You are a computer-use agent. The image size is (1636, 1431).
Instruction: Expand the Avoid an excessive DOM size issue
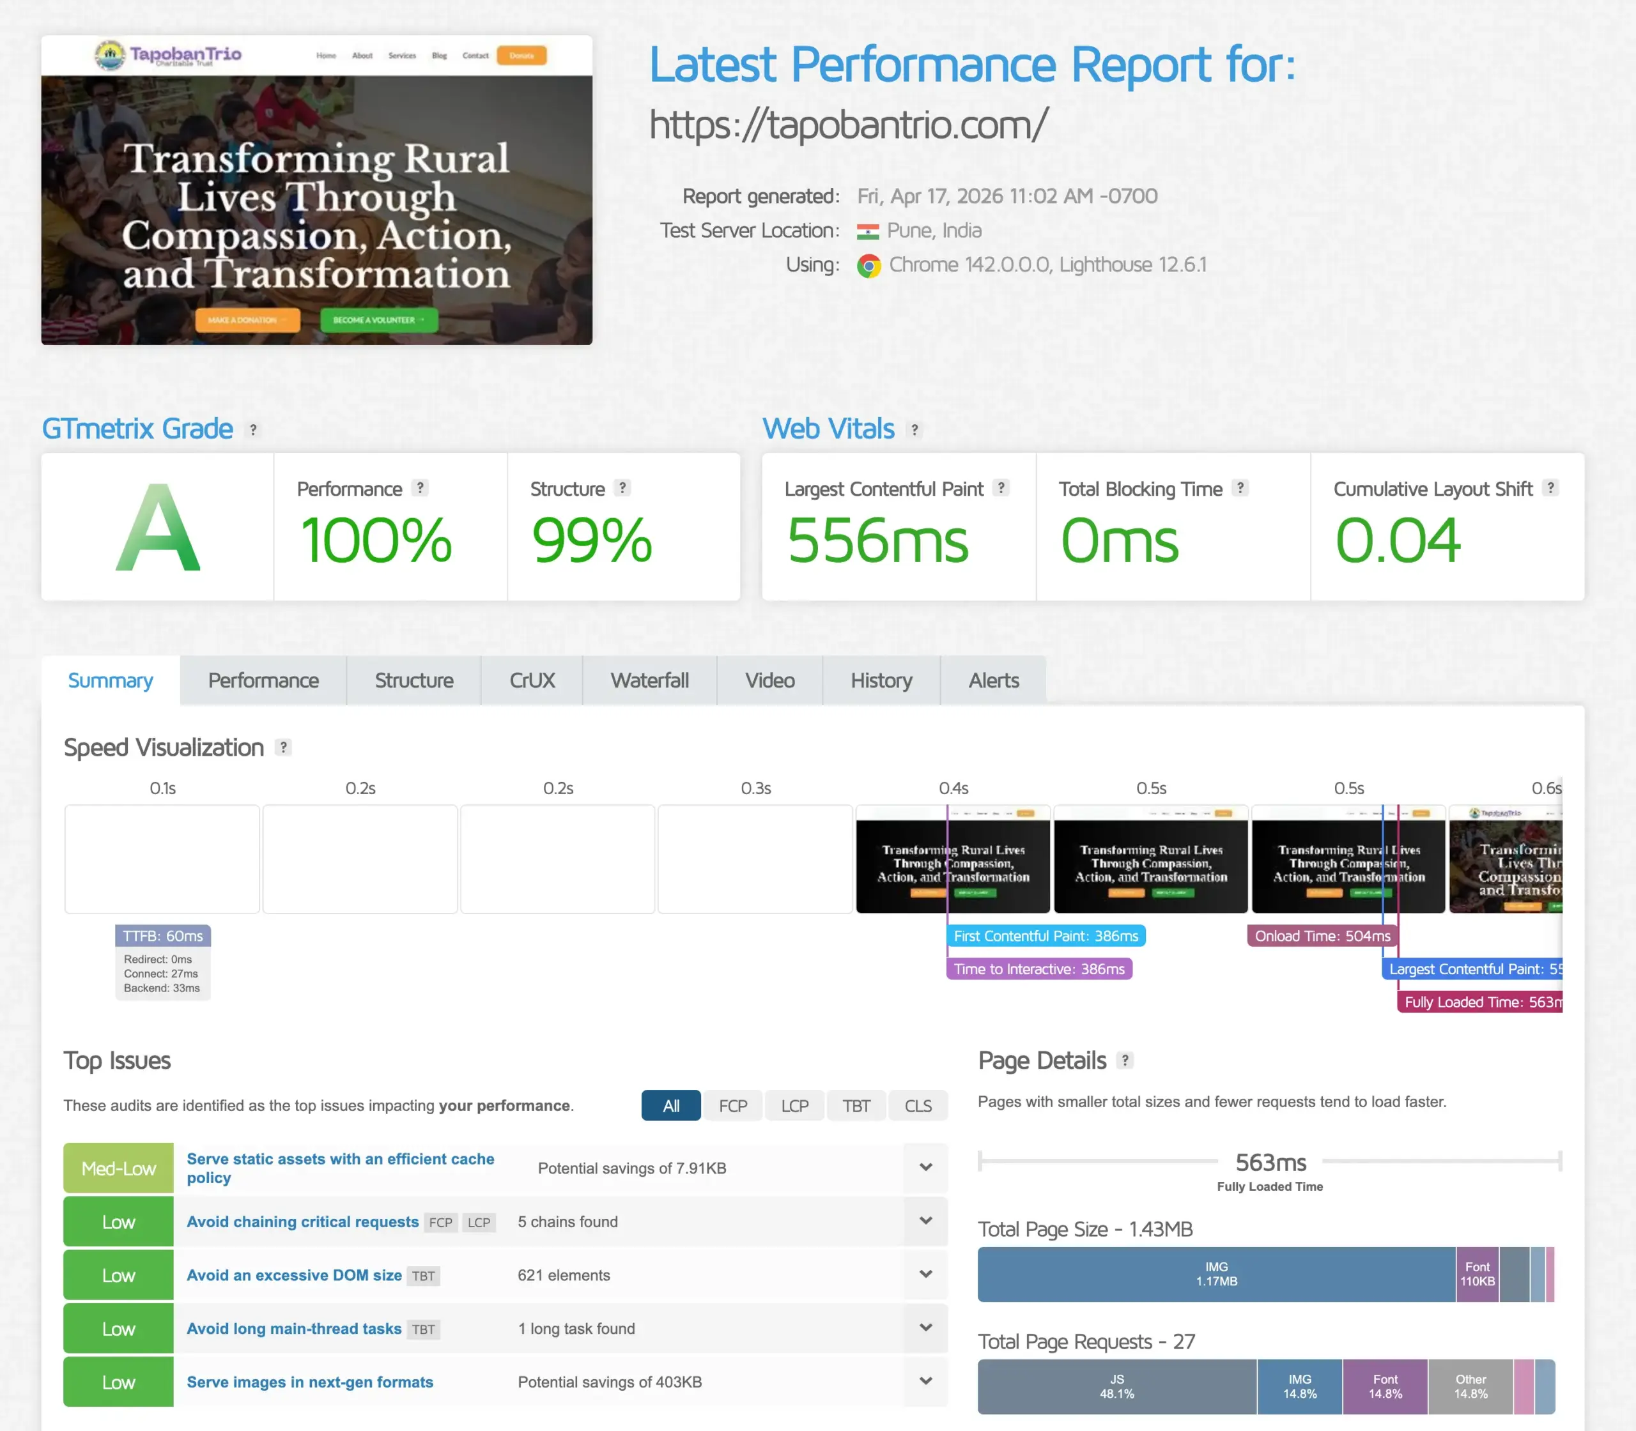(x=925, y=1274)
